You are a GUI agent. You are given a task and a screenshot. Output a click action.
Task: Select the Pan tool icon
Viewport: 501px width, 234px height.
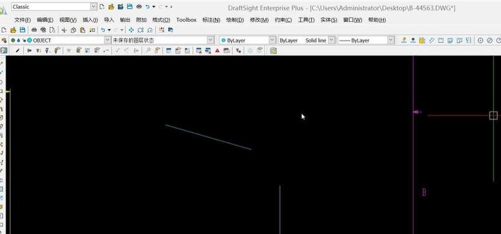click(x=131, y=30)
